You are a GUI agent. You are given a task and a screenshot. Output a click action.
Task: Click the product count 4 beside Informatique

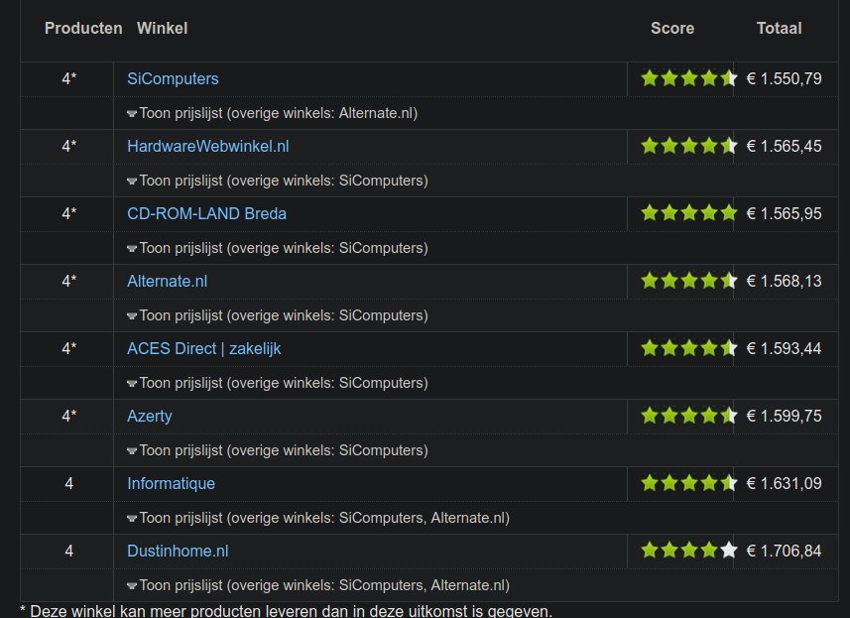[68, 483]
